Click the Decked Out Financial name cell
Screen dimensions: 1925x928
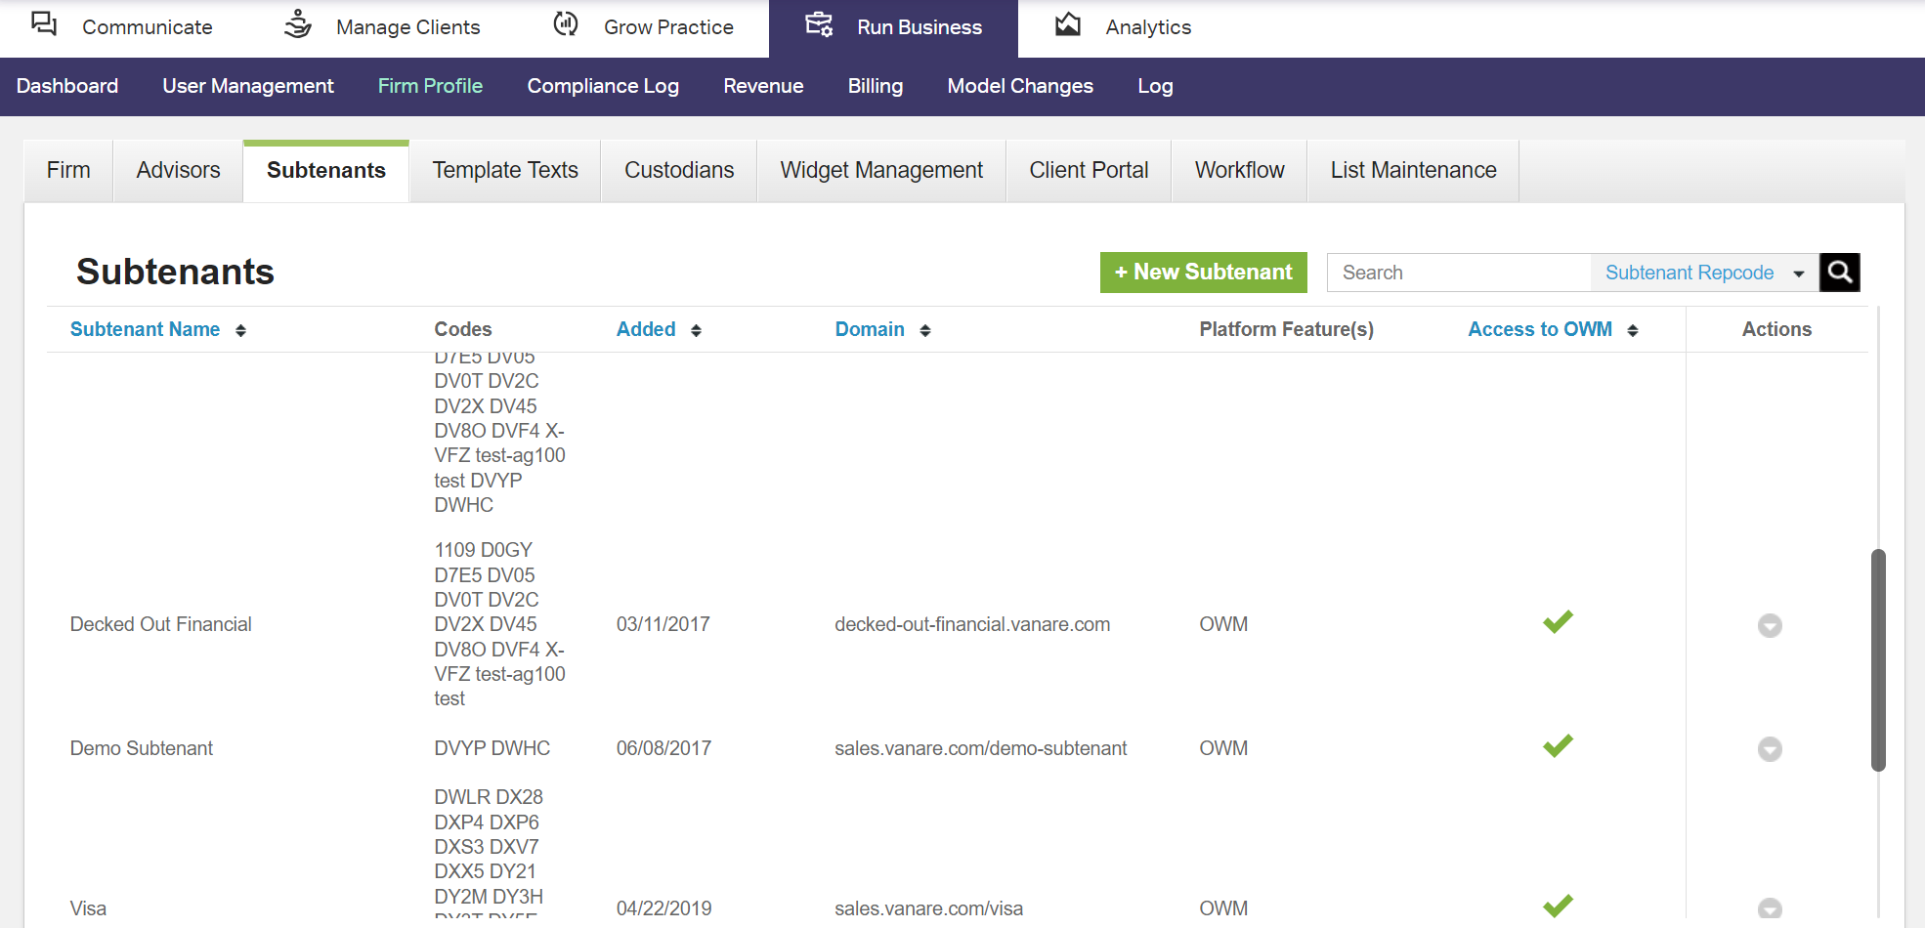(160, 624)
